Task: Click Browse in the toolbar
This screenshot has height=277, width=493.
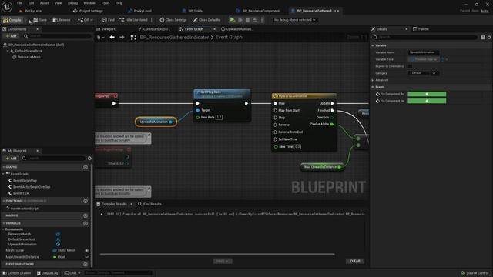Action: [x=62, y=20]
